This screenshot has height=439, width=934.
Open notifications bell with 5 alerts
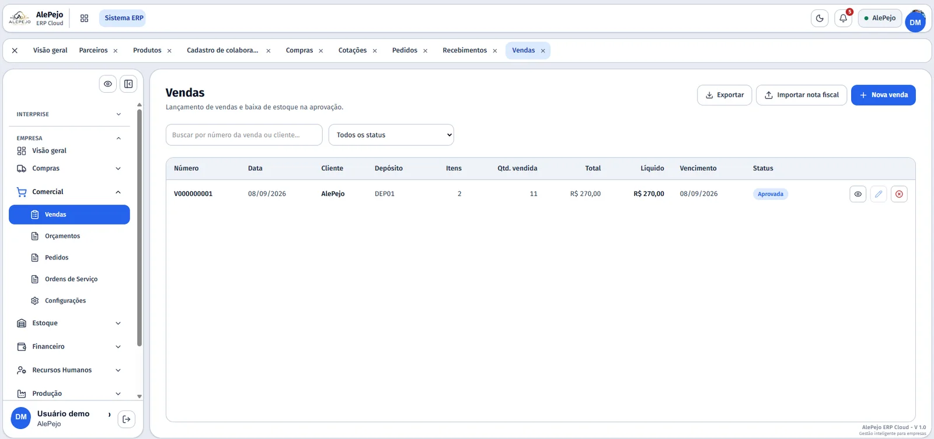pos(844,18)
